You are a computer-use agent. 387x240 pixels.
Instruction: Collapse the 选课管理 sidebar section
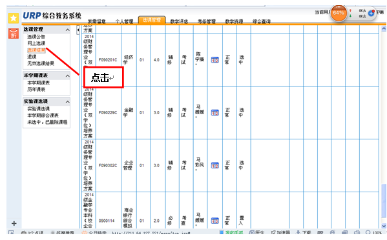[x=67, y=30]
